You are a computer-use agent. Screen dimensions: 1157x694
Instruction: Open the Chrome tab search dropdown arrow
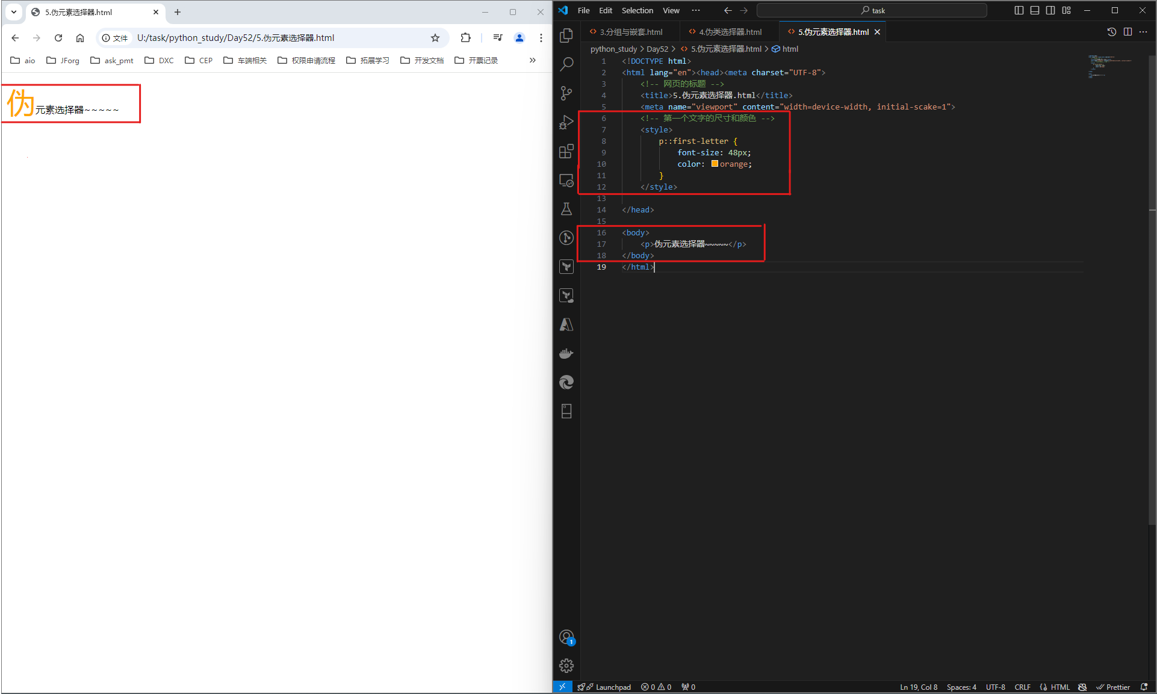pos(14,11)
